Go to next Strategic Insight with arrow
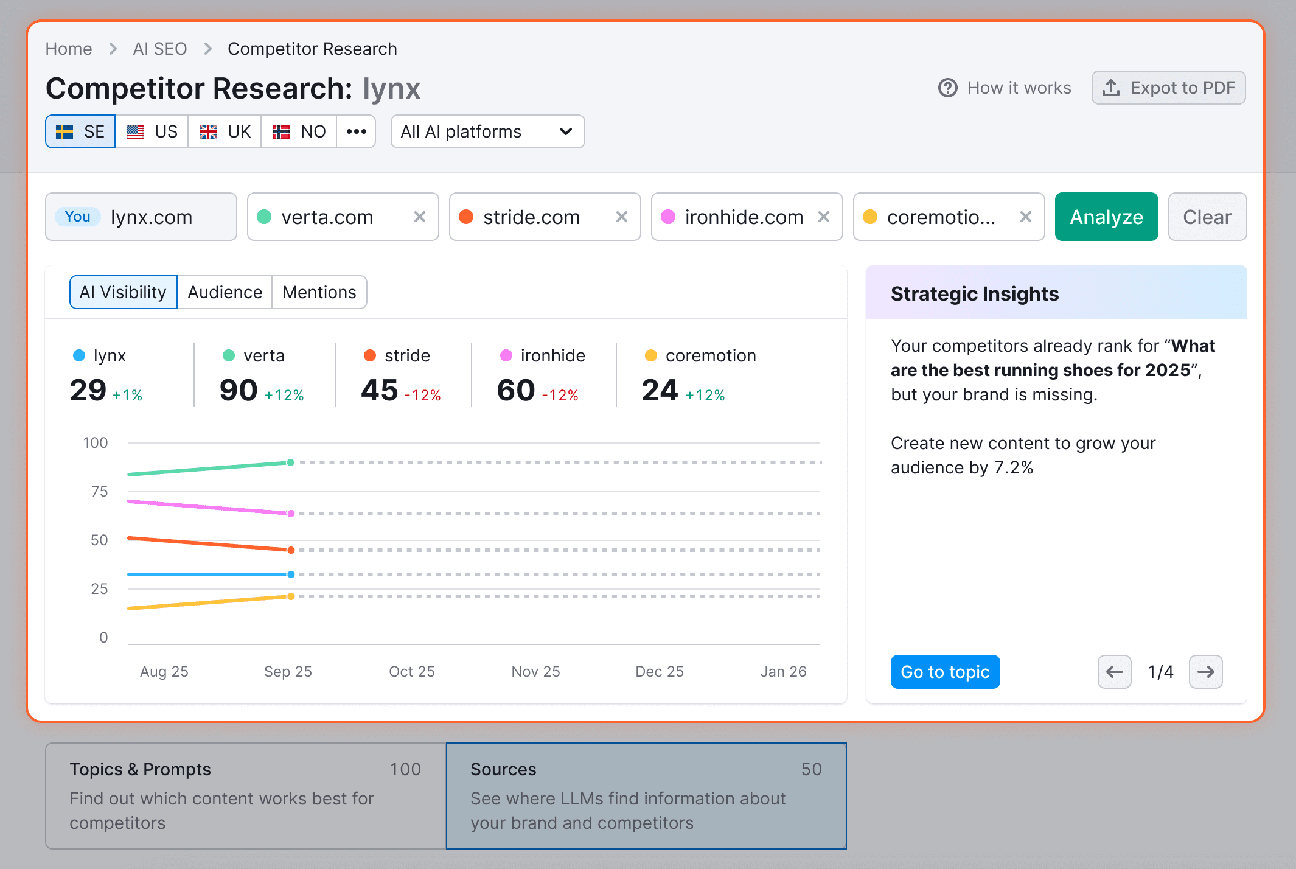 (1205, 672)
